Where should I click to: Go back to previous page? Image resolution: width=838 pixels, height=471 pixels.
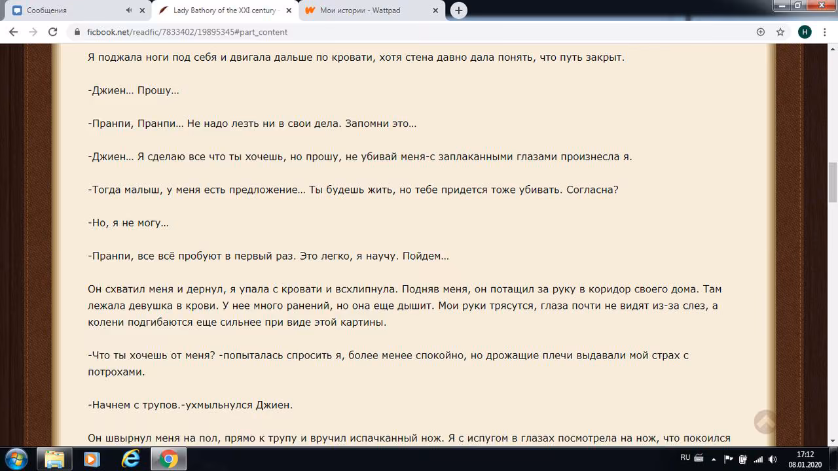coord(13,32)
